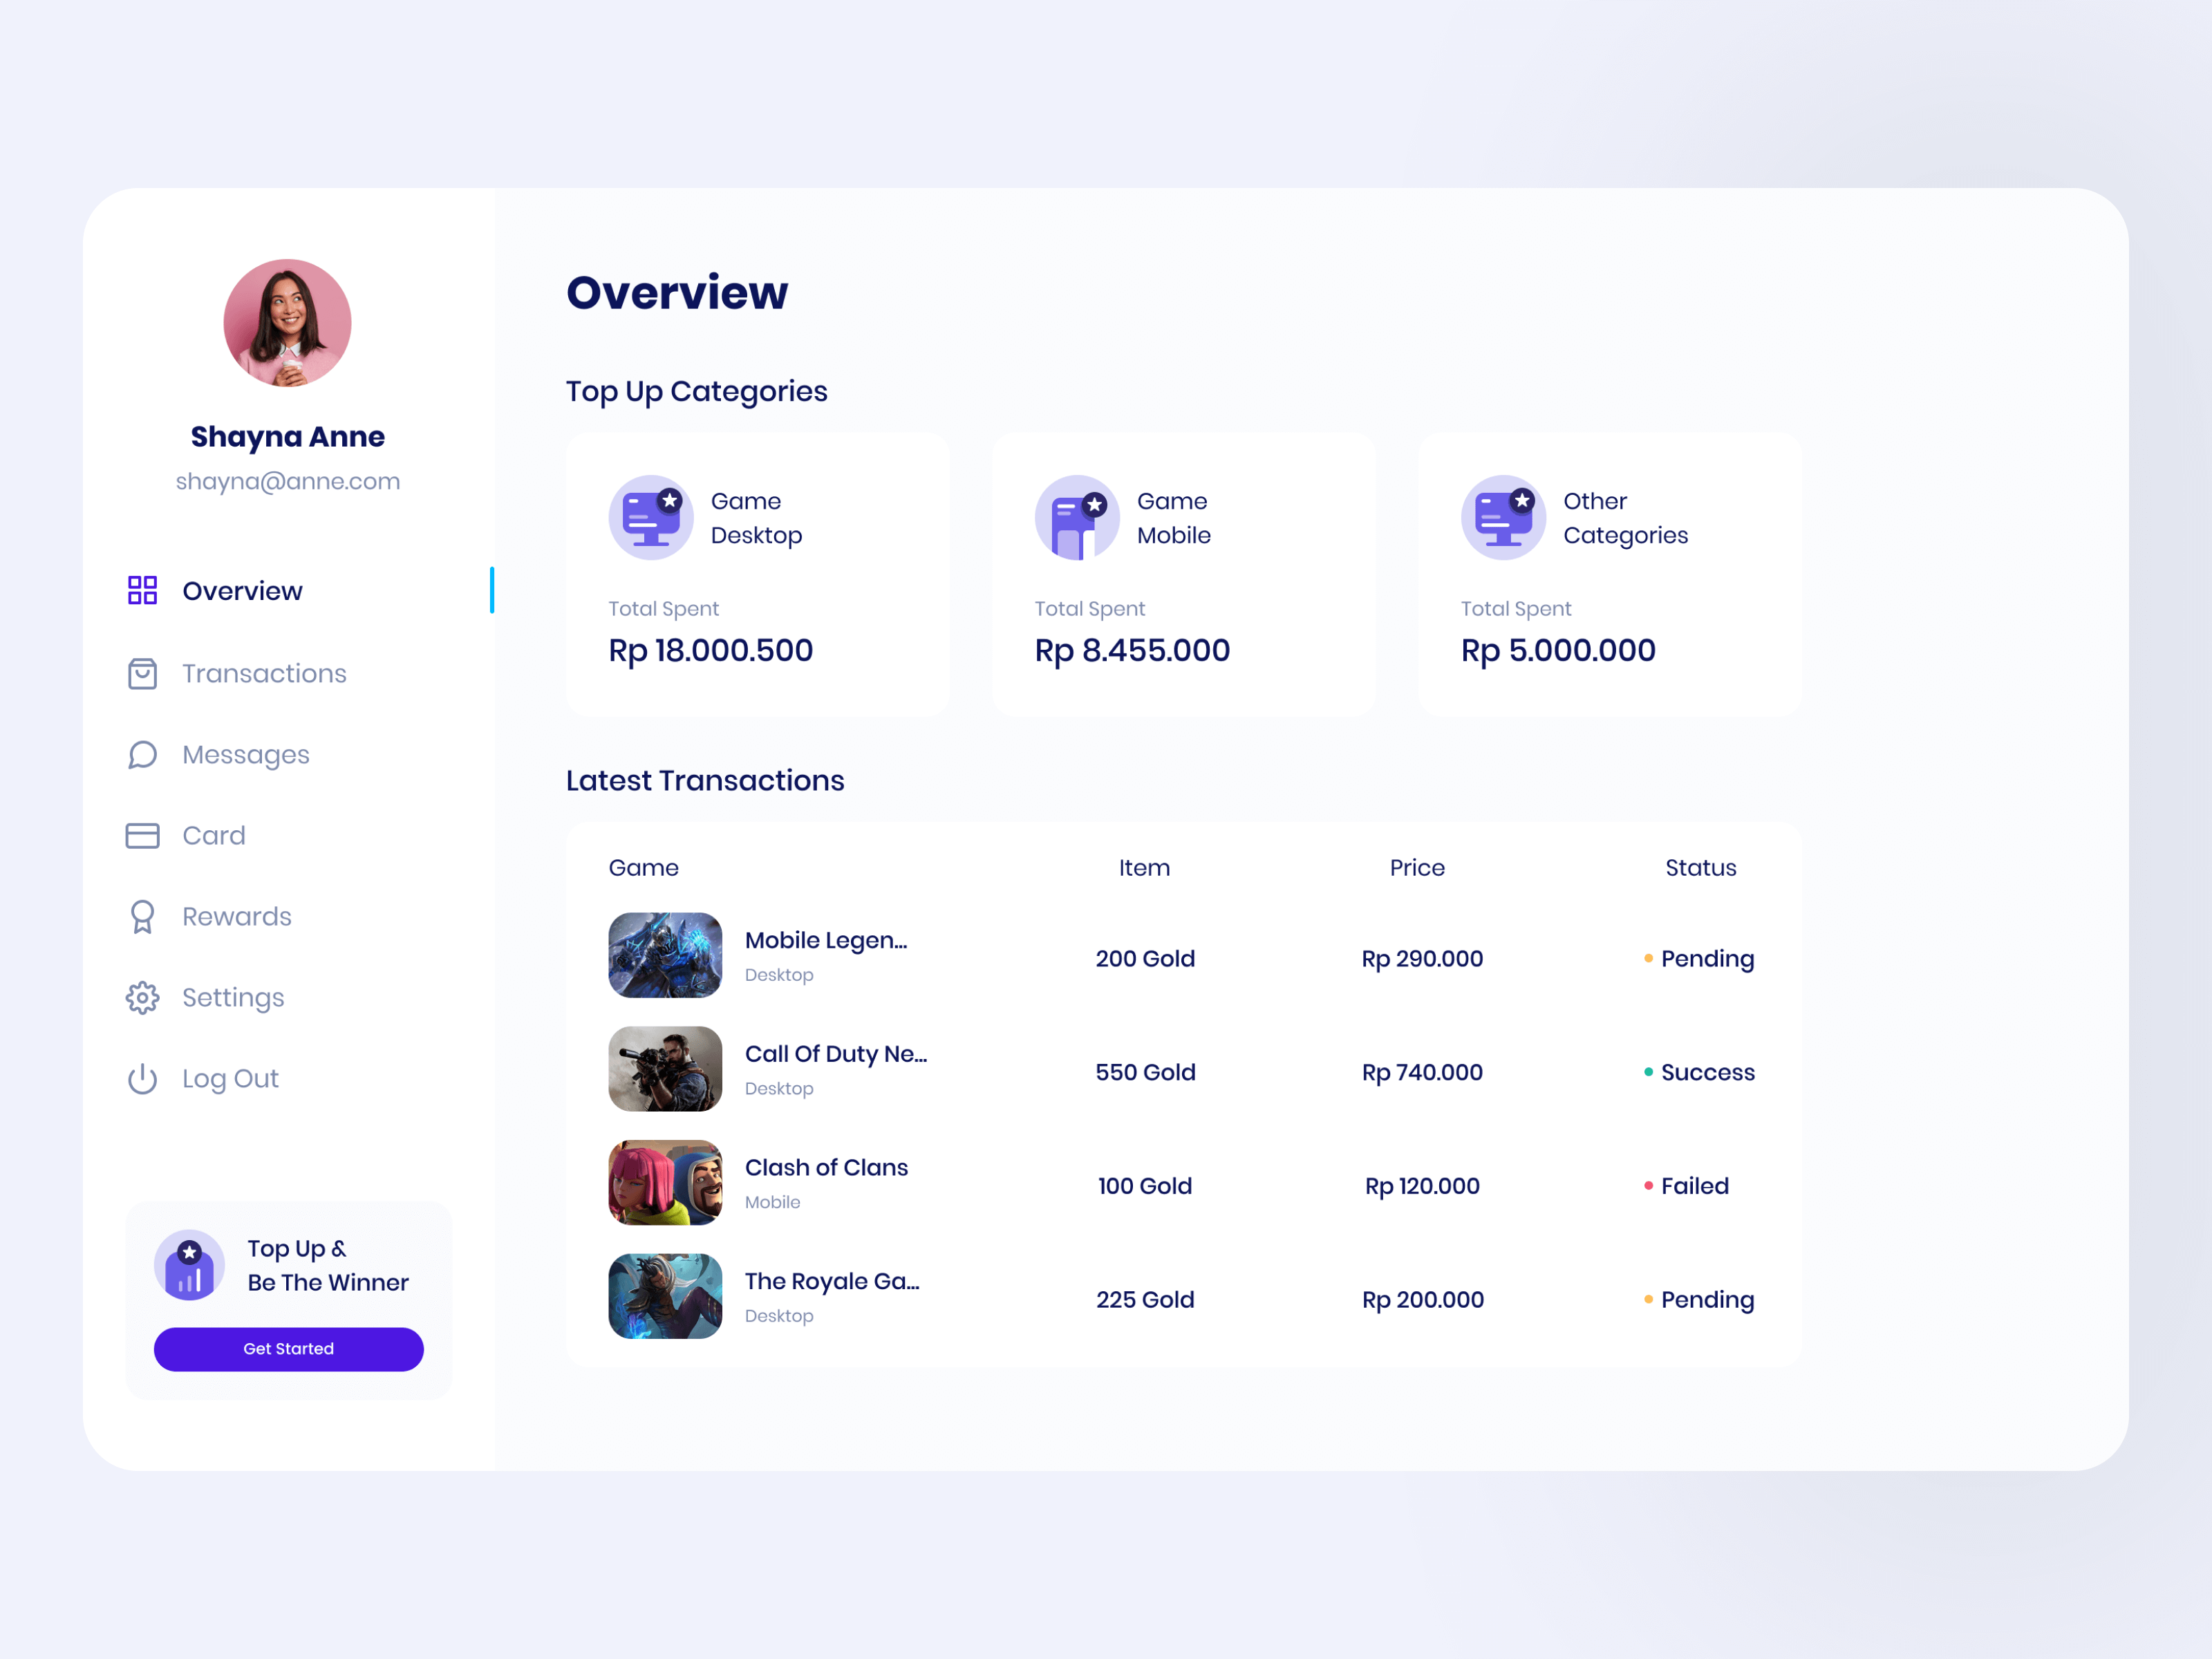The width and height of the screenshot is (2212, 1659).
Task: Click the Pending status of Mobile Legends
Action: coord(1699,959)
